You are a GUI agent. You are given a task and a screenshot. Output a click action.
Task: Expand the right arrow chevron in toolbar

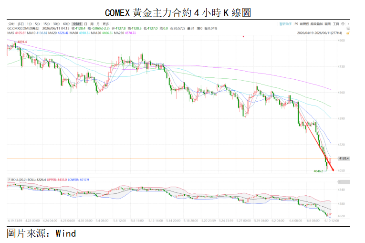348,24
